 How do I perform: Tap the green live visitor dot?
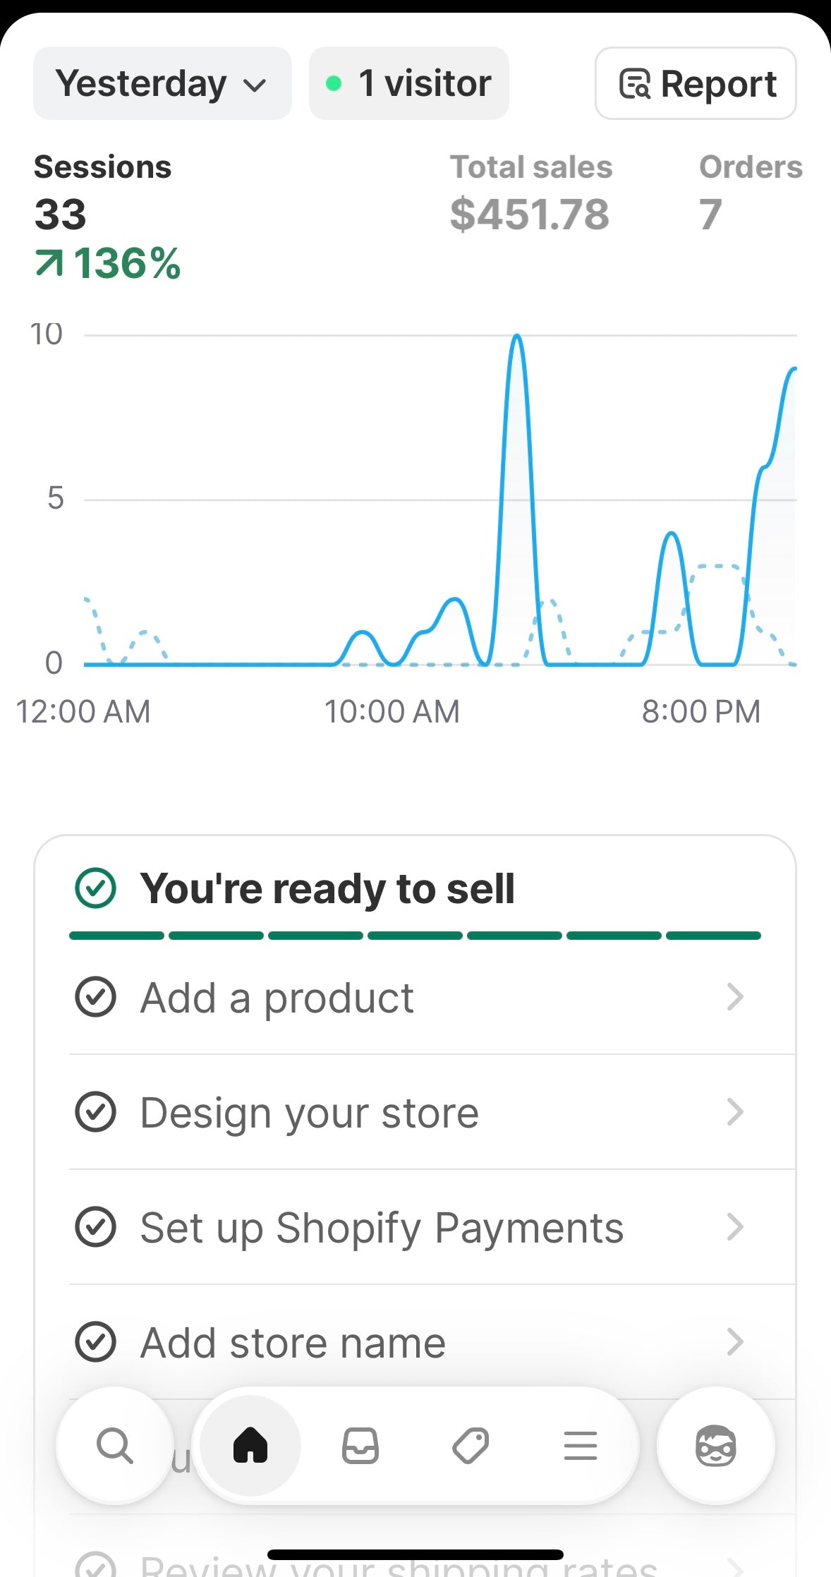point(334,84)
